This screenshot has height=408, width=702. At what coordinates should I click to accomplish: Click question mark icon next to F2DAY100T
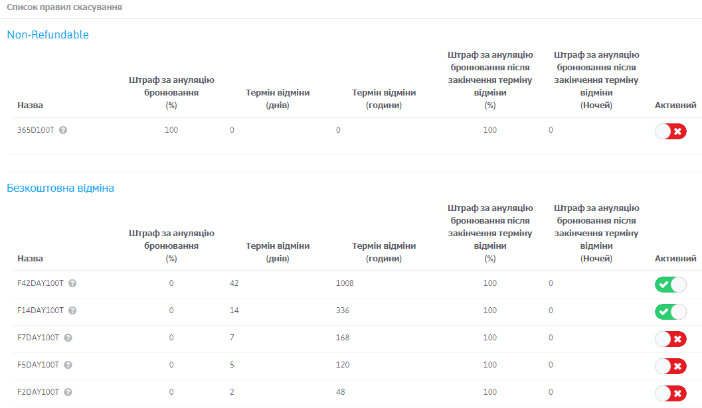(68, 392)
